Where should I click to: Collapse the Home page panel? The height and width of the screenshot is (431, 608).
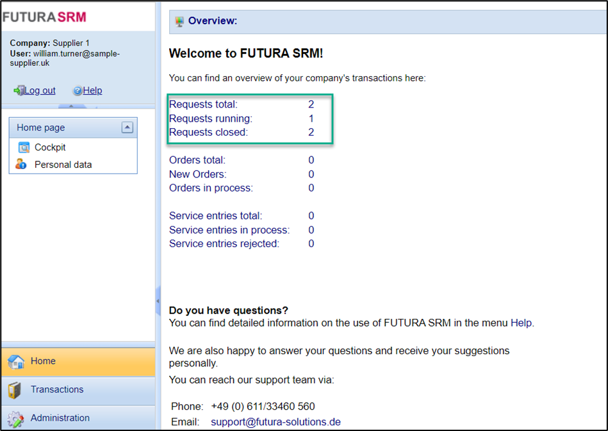coord(127,127)
